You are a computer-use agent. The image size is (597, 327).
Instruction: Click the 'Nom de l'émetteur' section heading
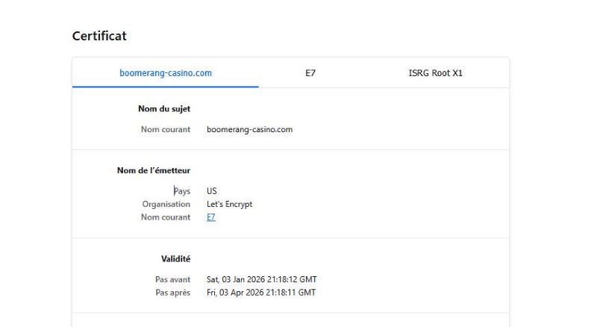pos(154,171)
